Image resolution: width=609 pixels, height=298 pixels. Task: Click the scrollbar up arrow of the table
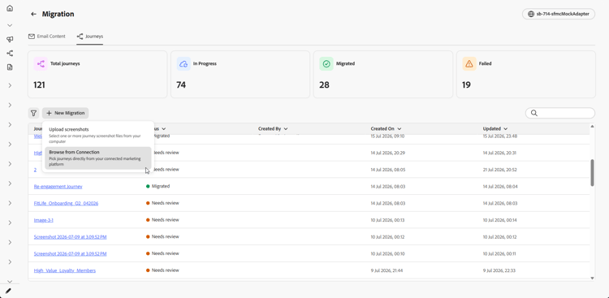point(592,127)
